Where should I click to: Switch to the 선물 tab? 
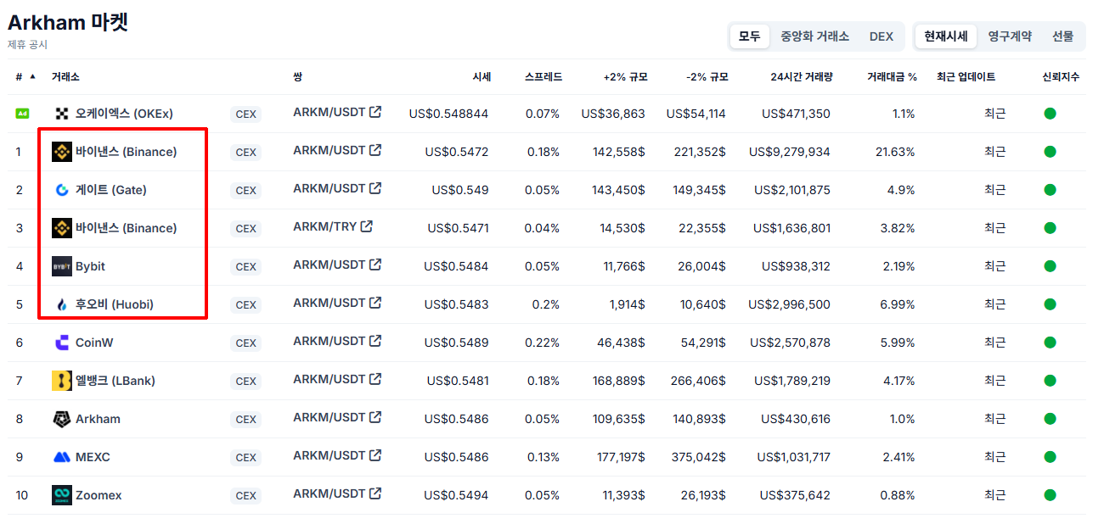click(1062, 36)
